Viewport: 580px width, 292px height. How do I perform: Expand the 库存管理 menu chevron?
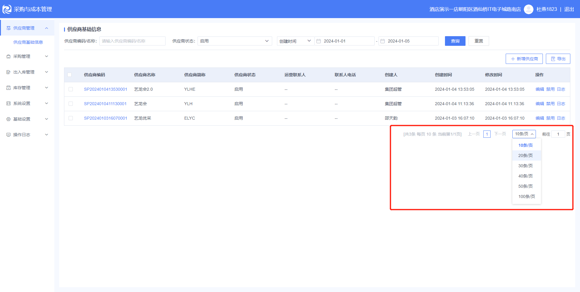47,88
